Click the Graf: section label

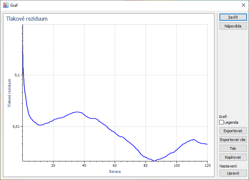coord(223,117)
